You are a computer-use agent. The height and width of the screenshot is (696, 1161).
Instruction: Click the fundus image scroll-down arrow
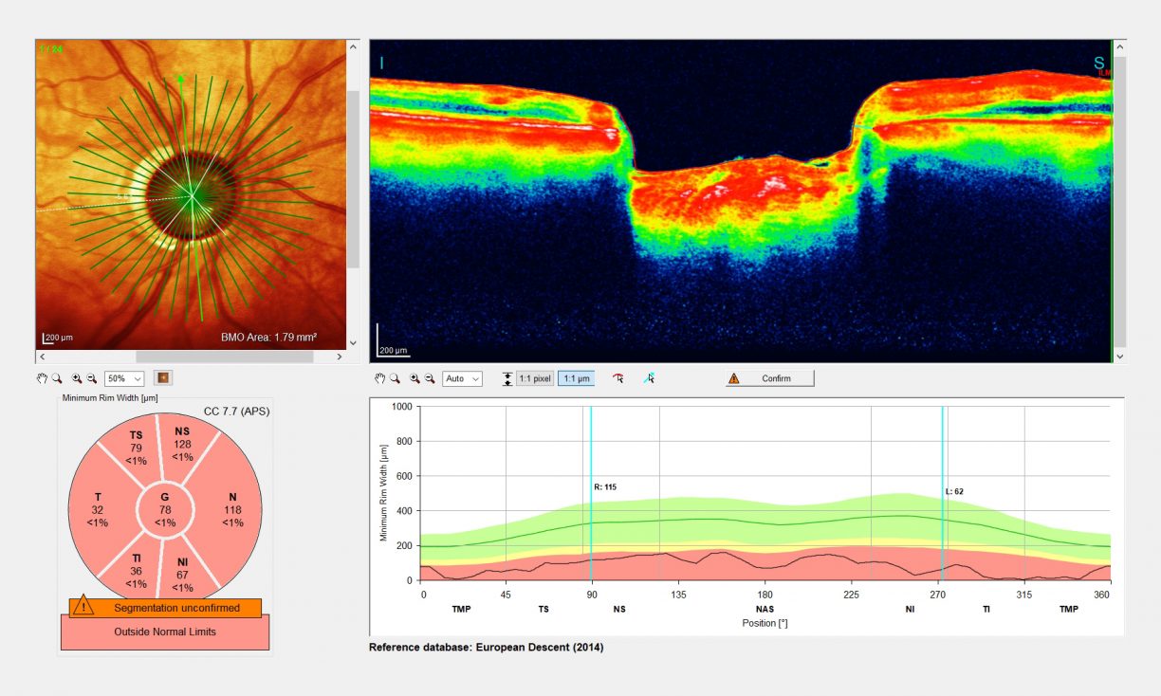coord(353,343)
